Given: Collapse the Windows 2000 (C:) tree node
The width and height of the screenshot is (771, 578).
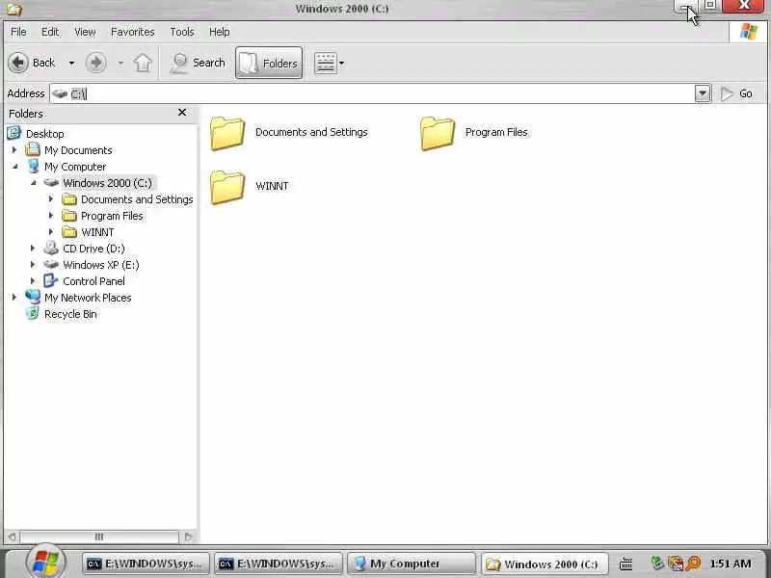Looking at the screenshot, I should tap(33, 183).
